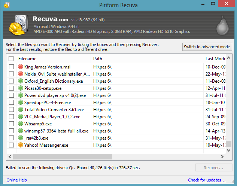Tick the checkbox for Nokia_Ovi_Suite_webinstaller
Image resolution: width=237 pixels, height=186 pixels.
[x=11, y=74]
